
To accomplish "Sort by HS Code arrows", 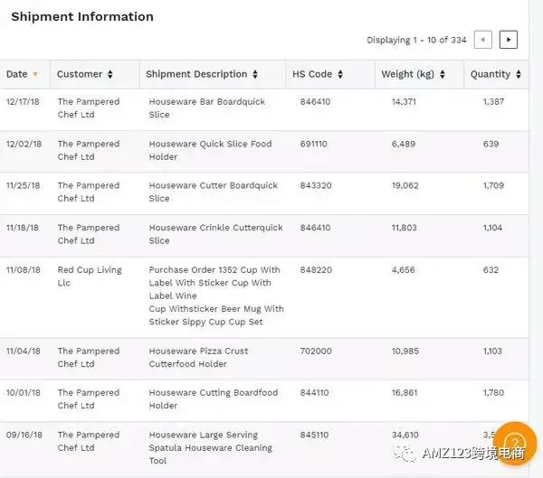I will (x=340, y=74).
